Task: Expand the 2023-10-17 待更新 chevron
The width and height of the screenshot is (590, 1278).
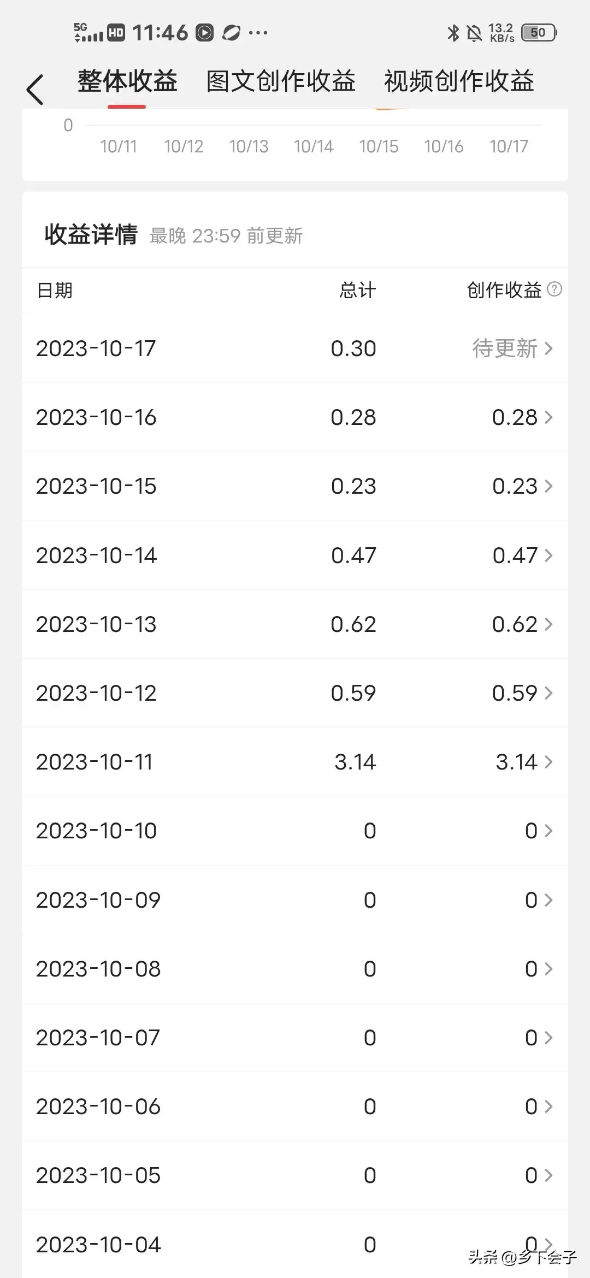Action: 549,348
